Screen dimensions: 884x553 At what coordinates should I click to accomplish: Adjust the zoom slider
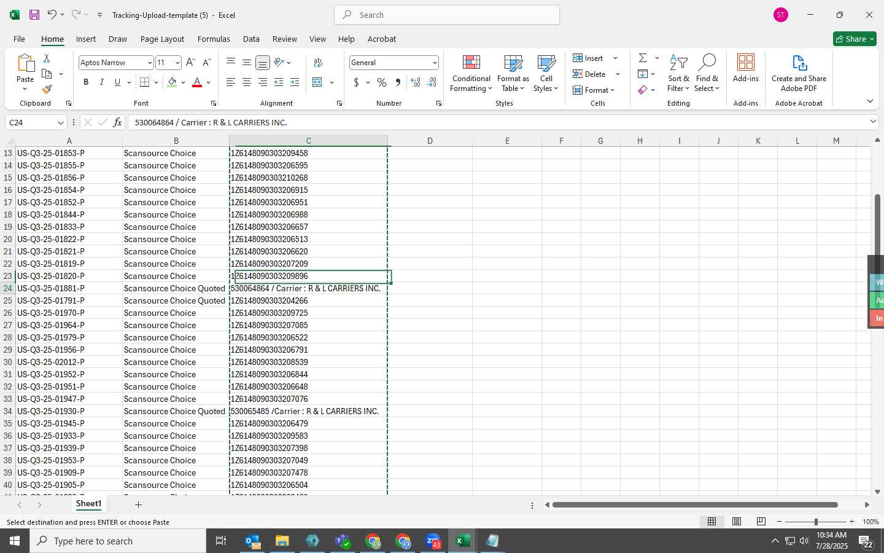pyautogui.click(x=815, y=522)
